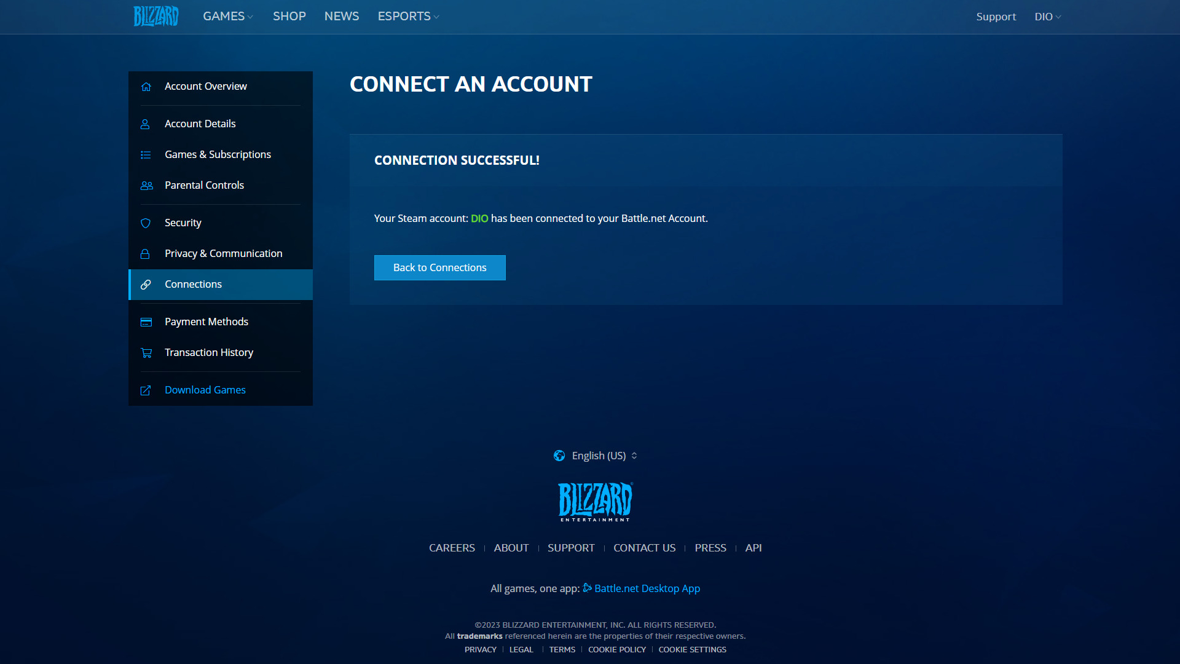This screenshot has height=664, width=1180.
Task: Select the Privacy & Communication lock icon
Action: tap(145, 253)
